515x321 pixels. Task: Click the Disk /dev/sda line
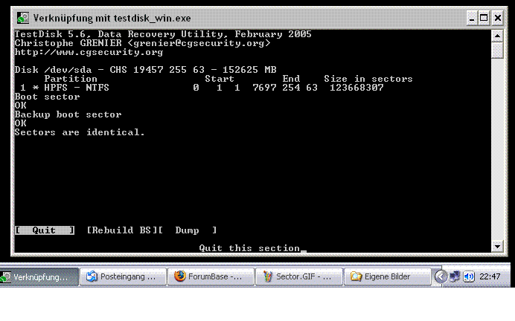(x=146, y=70)
